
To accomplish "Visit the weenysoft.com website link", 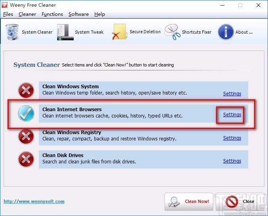I will [34, 201].
